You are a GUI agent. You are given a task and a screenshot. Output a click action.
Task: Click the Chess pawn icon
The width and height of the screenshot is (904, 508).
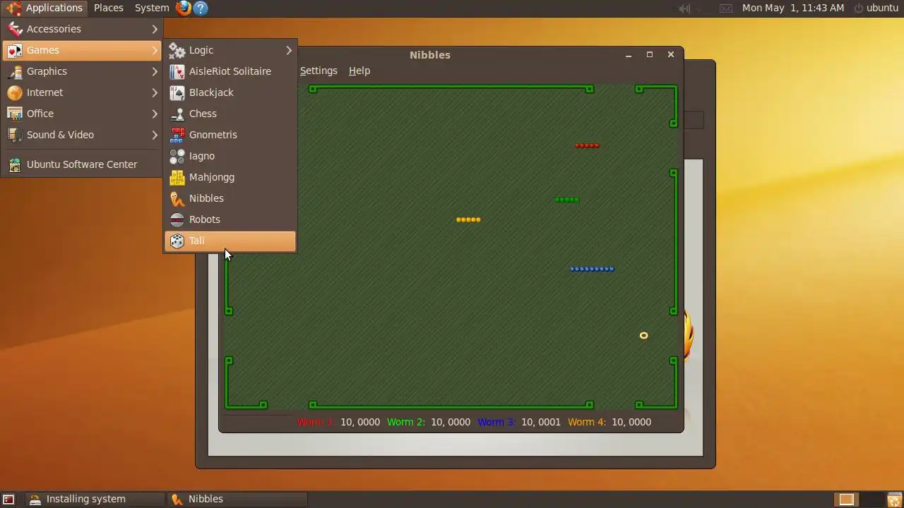tap(177, 114)
